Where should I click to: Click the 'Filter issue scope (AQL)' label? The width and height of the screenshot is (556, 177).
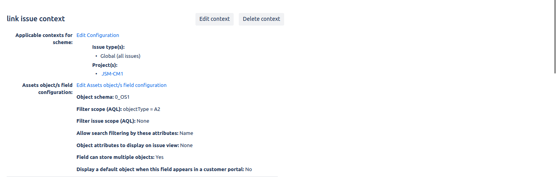[106, 121]
